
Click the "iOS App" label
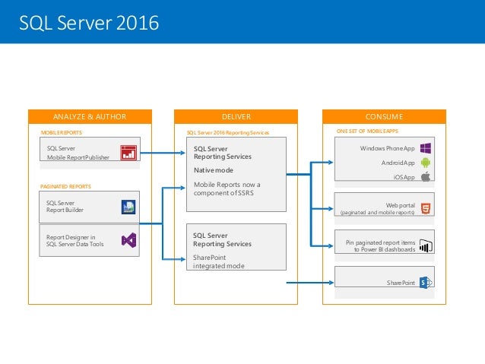pos(404,177)
